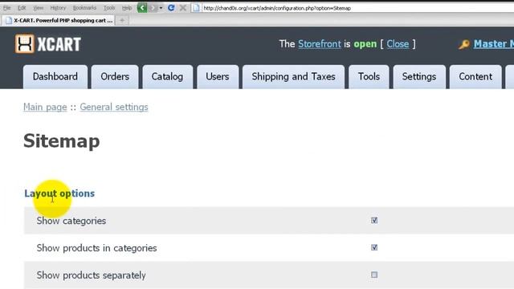Open the browser Tools menu
The height and width of the screenshot is (289, 514).
(109, 8)
